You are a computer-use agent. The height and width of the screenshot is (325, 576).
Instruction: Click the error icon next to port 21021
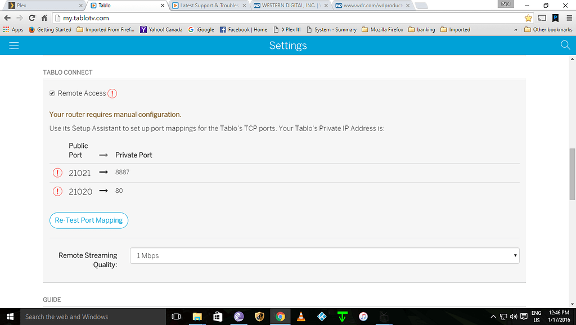point(57,173)
